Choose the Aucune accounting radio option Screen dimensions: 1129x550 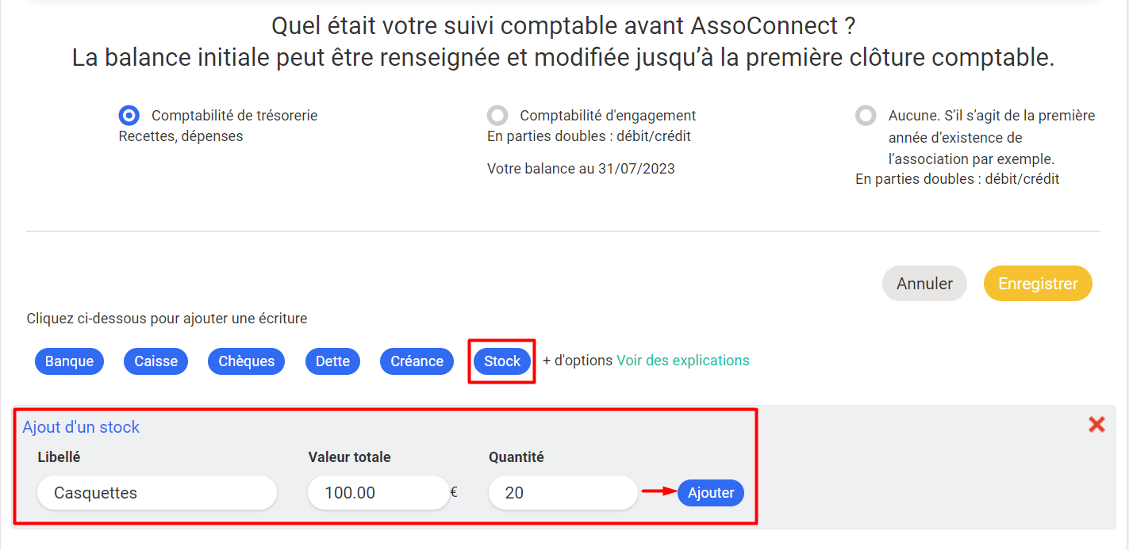tap(866, 116)
